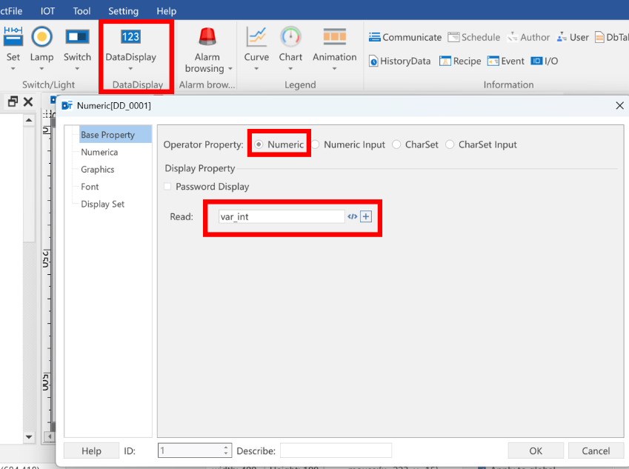The width and height of the screenshot is (629, 469).
Task: Click the restore panel icon on left
Action: tap(13, 102)
